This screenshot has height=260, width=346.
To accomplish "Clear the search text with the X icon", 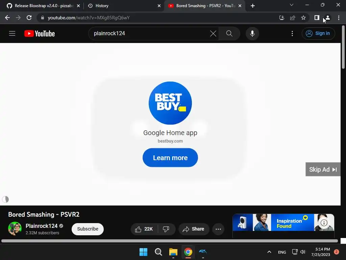I will pos(213,34).
